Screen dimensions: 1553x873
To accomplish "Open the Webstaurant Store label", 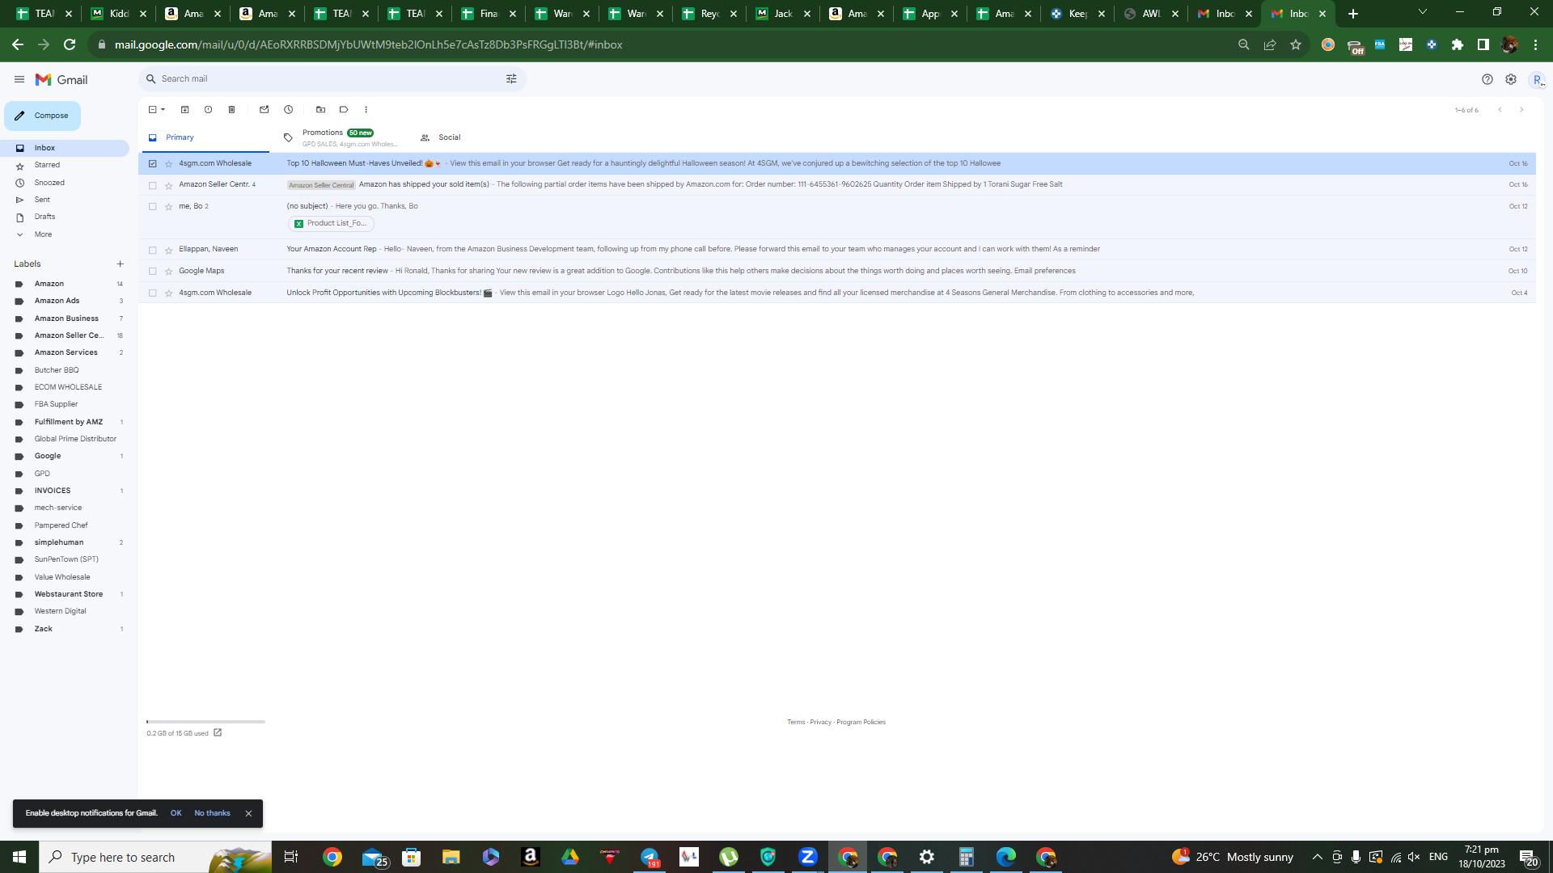I will [69, 594].
